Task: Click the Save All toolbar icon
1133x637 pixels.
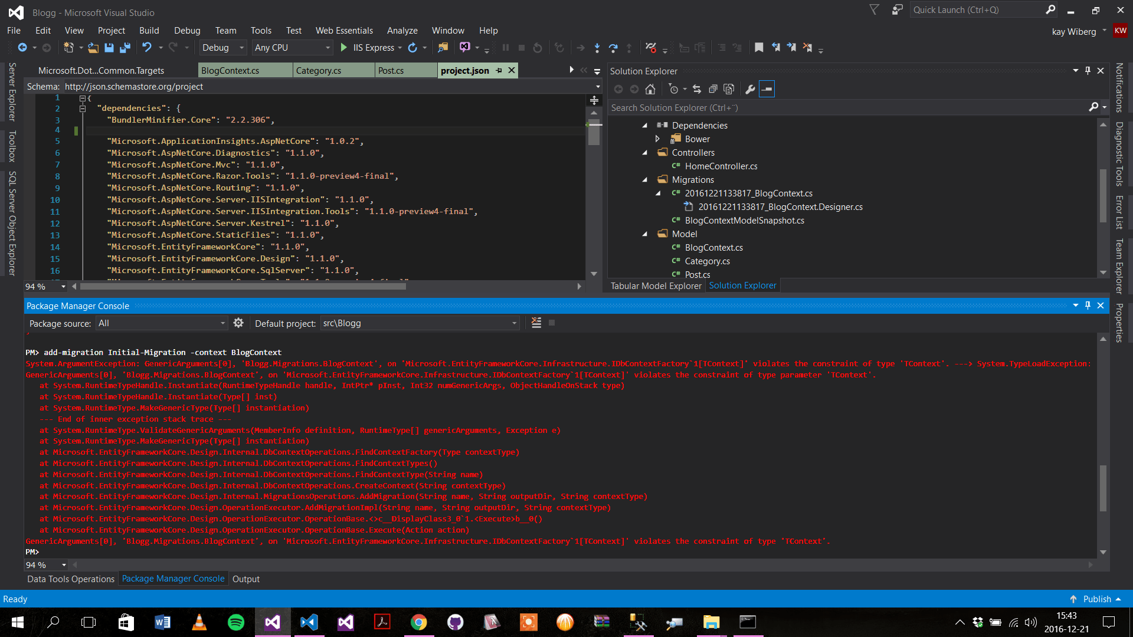Action: point(125,48)
